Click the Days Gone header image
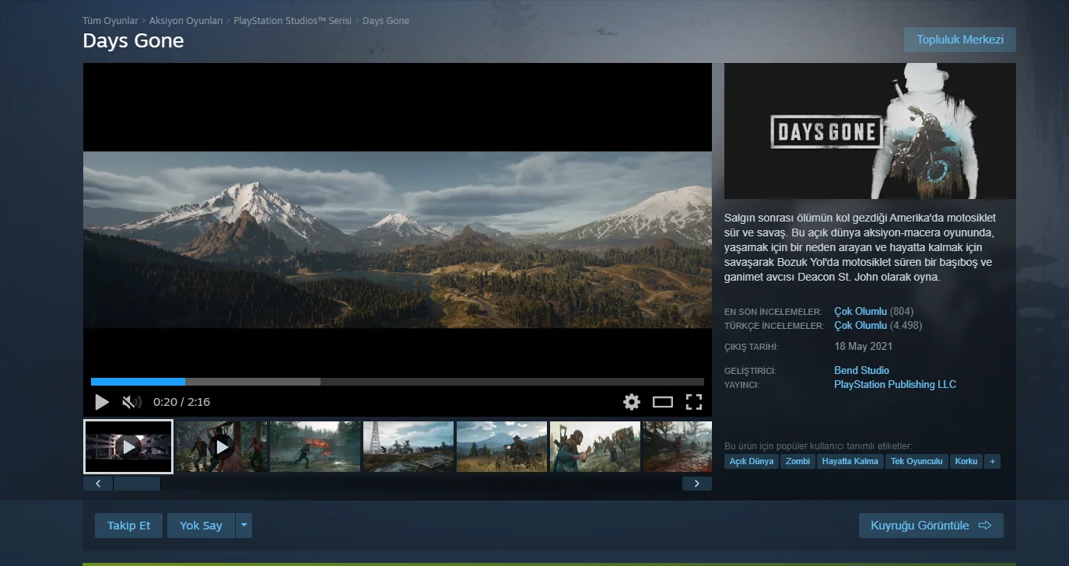1069x566 pixels. point(870,131)
